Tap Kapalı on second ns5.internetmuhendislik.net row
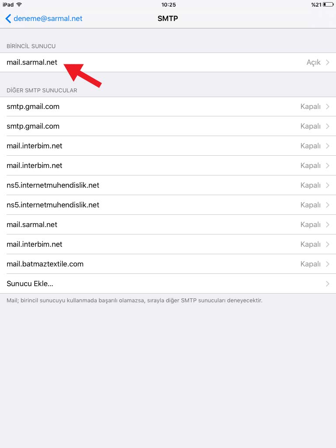This screenshot has height=448, width=336. (310, 205)
